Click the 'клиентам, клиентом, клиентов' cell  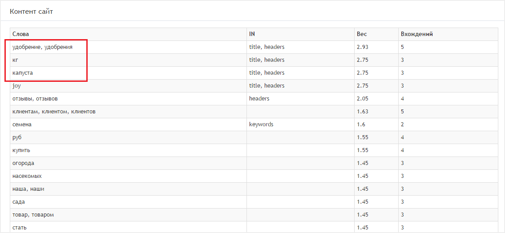tap(54, 111)
